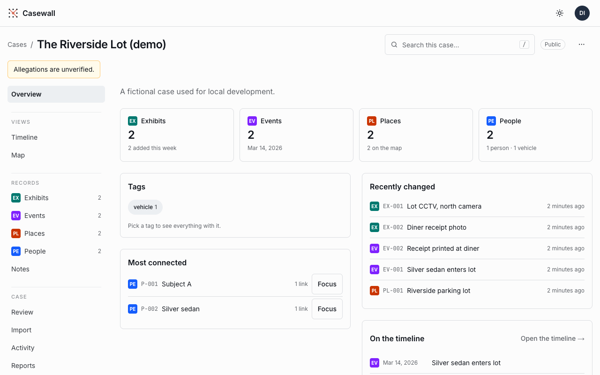Open the DI user avatar menu
600x375 pixels.
tap(582, 13)
